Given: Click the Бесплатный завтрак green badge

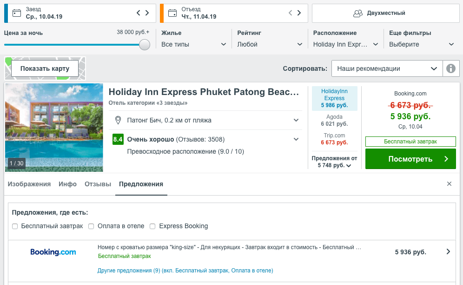Looking at the screenshot, I should pyautogui.click(x=410, y=142).
